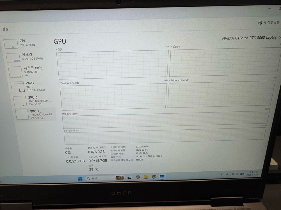This screenshot has width=281, height=210.
Task: Click the battery icon in the system tray
Action: [242, 174]
